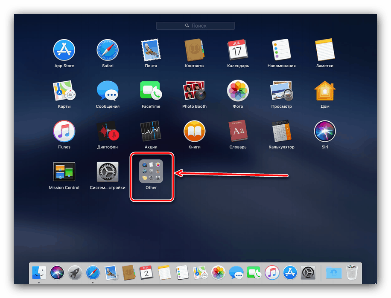
Task: Click Finder in the Dock
Action: tap(39, 272)
